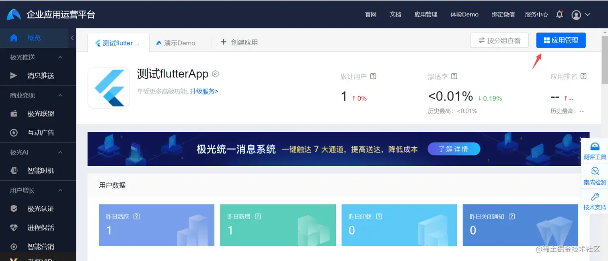Click the 消息推送 paper plane icon
Image resolution: width=608 pixels, height=261 pixels.
(x=14, y=75)
